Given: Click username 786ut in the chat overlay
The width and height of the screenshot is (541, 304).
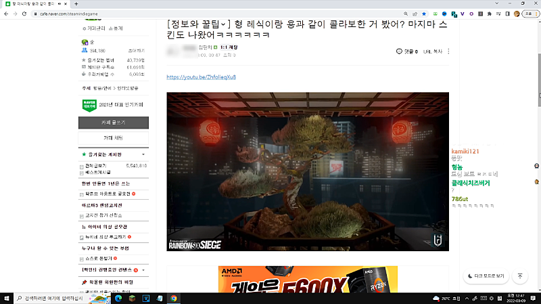Looking at the screenshot, I should 460,199.
